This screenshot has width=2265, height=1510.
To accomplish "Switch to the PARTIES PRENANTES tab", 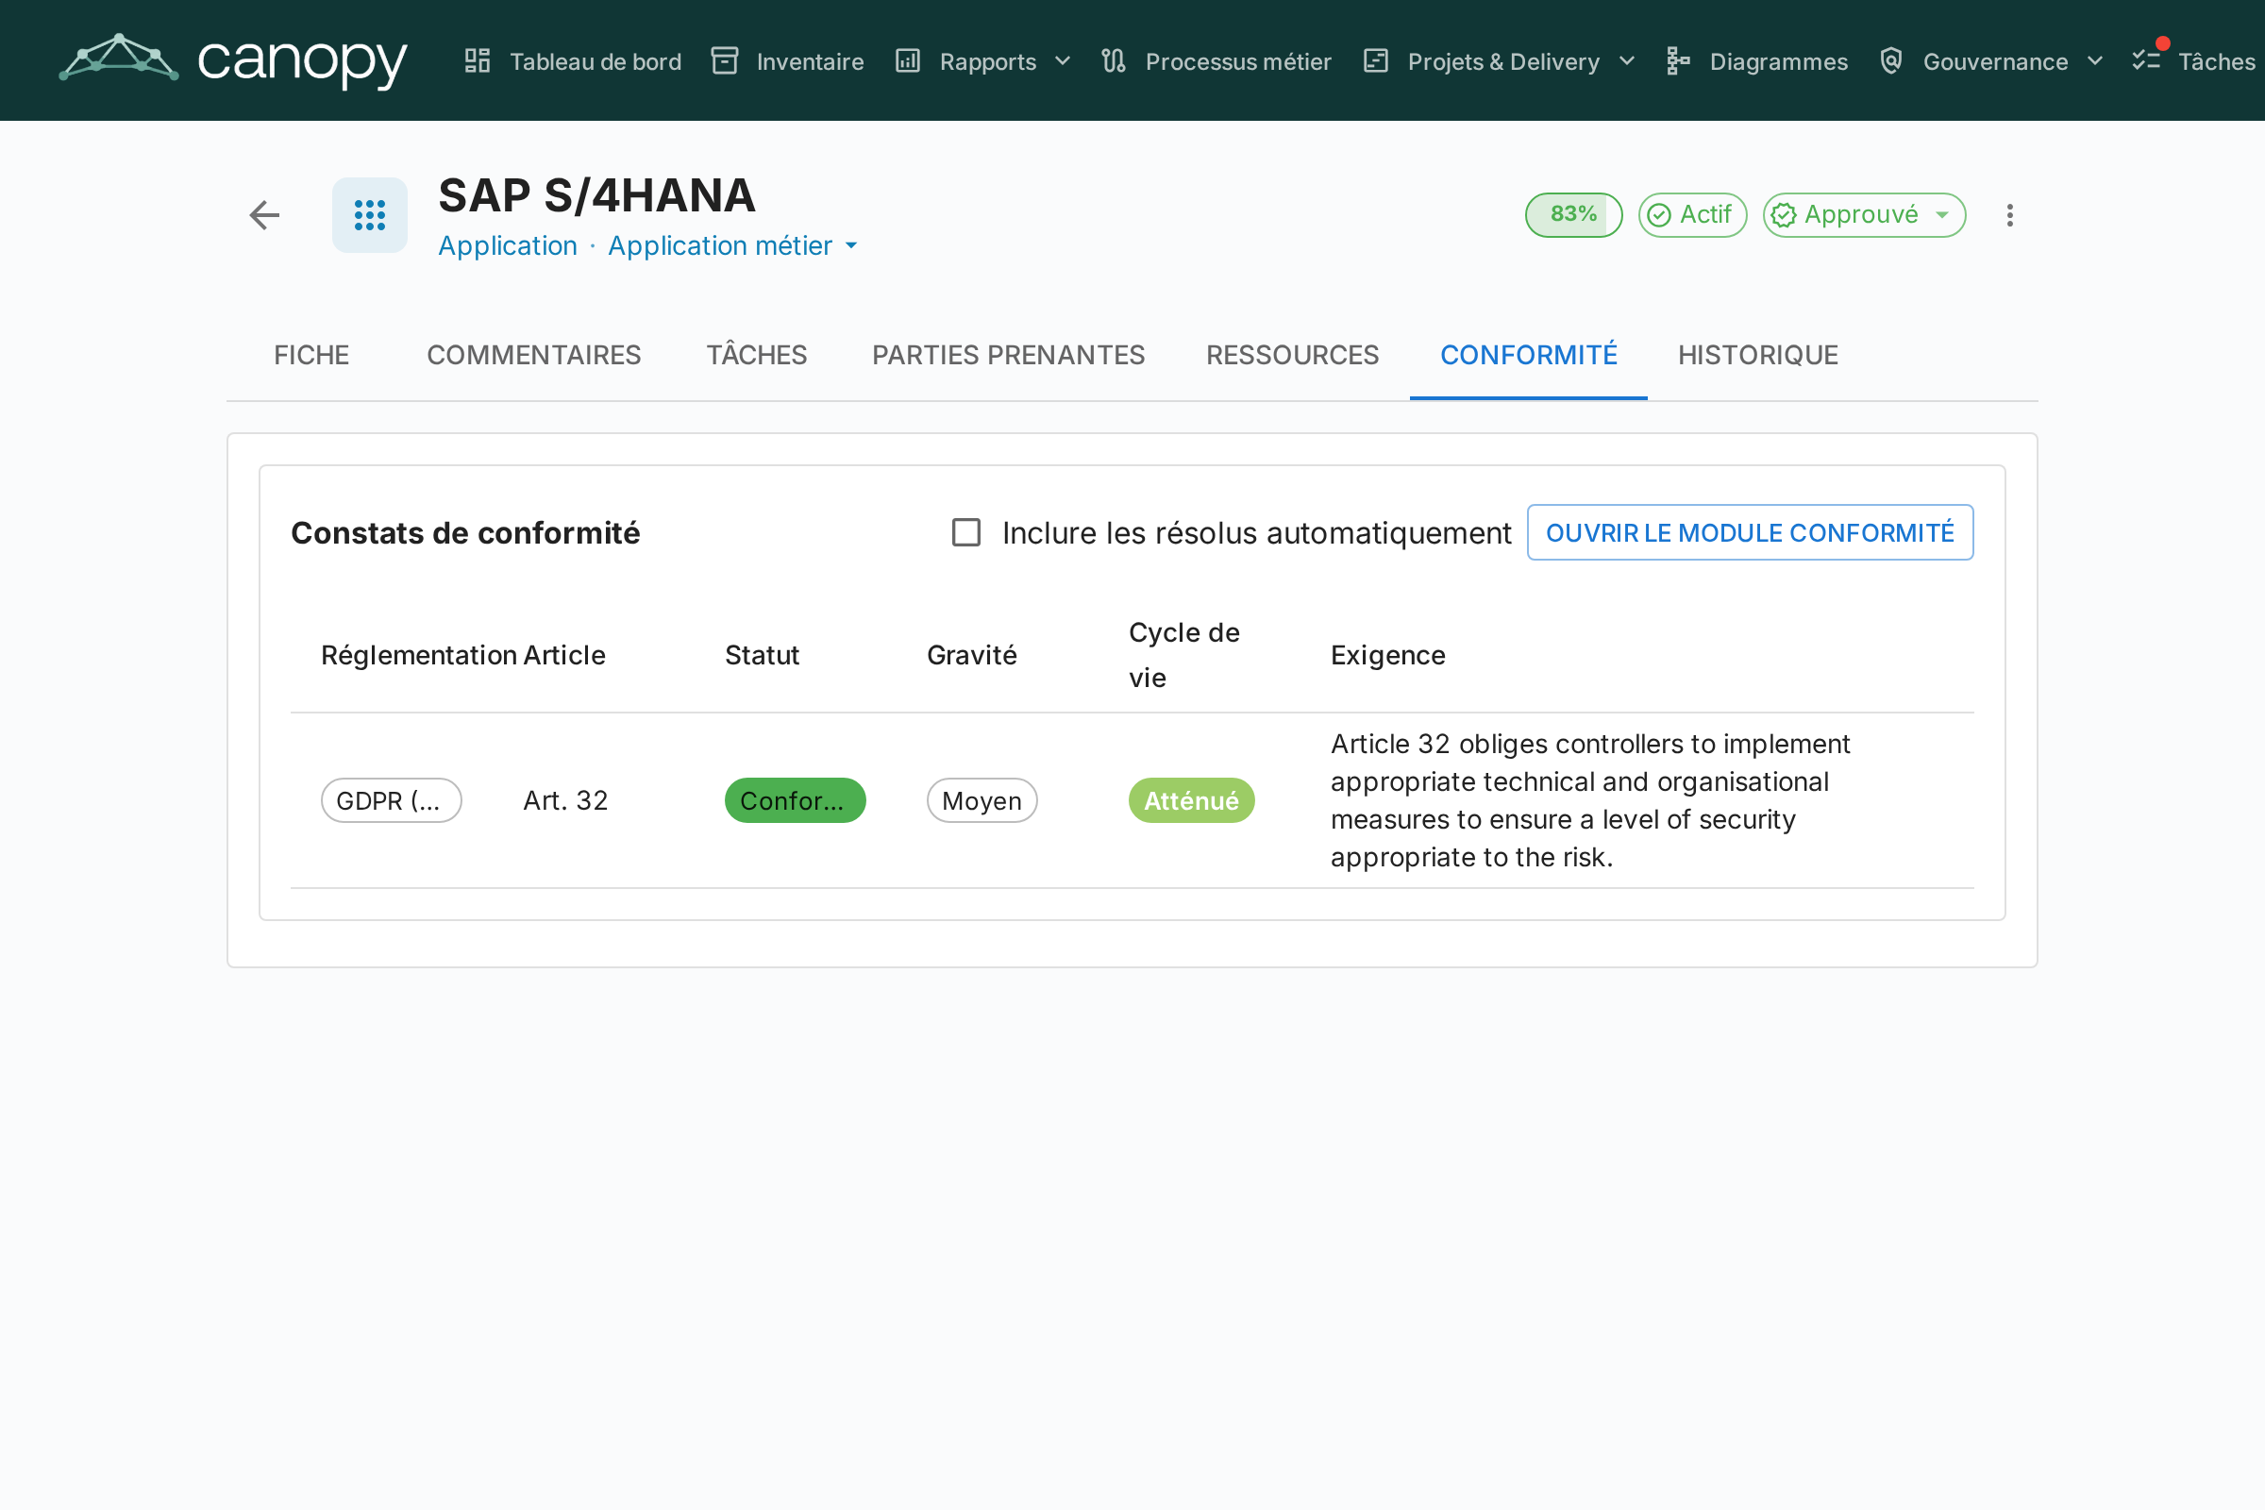I will [x=1008, y=356].
